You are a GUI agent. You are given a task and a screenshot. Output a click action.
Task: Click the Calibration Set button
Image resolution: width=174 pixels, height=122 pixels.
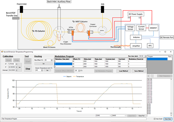point(20,67)
